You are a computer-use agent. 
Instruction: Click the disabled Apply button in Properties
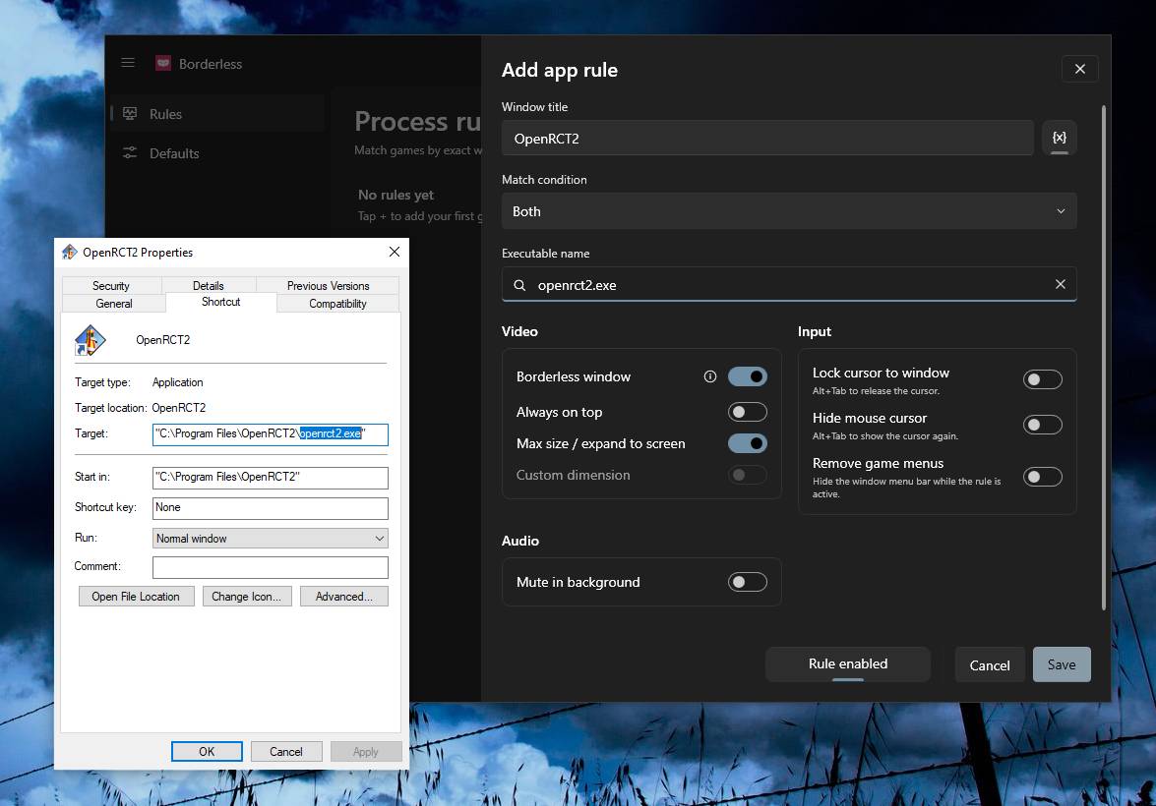[366, 752]
